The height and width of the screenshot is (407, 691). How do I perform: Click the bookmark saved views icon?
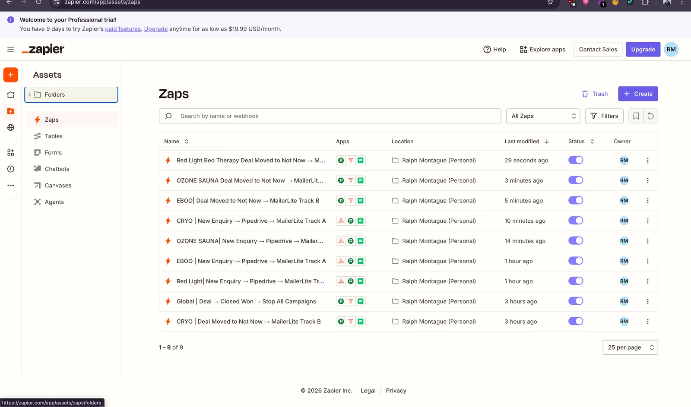click(x=636, y=116)
